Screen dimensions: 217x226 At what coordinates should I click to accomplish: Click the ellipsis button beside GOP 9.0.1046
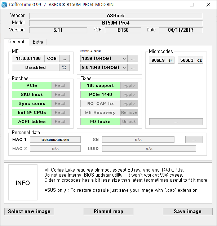[133, 67]
